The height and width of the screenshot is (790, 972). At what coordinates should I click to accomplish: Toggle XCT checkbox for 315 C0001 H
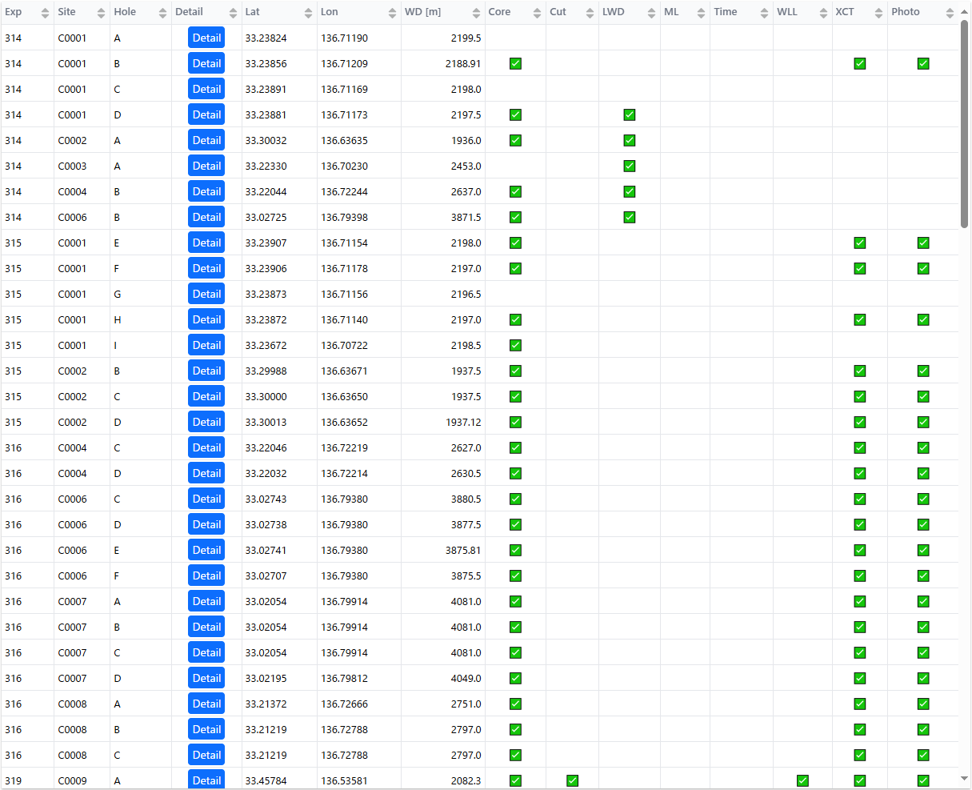[860, 319]
